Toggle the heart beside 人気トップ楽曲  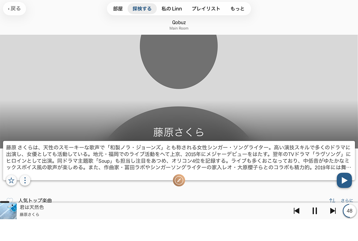pos(10,200)
